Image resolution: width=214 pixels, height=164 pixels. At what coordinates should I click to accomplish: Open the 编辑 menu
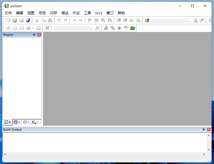(x=20, y=13)
